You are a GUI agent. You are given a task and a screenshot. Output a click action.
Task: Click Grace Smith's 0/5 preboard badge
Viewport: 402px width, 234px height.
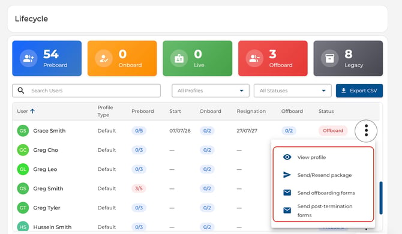point(139,131)
